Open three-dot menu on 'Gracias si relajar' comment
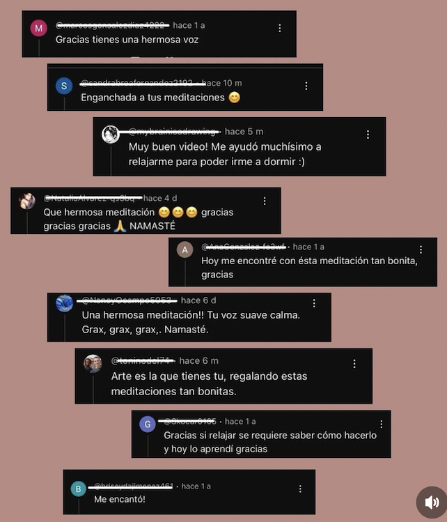This screenshot has height=522, width=447. (x=382, y=424)
